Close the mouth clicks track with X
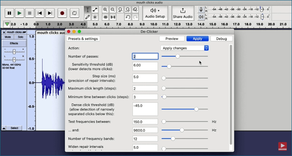Image resolution: width=292 pixels, height=156 pixels. pos(4,32)
